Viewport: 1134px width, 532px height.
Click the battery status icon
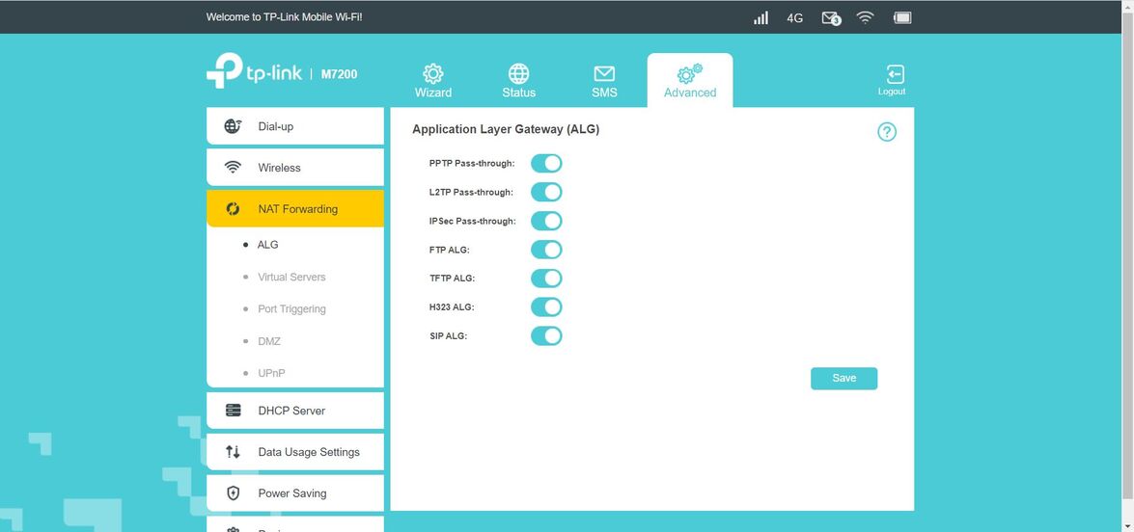click(902, 17)
